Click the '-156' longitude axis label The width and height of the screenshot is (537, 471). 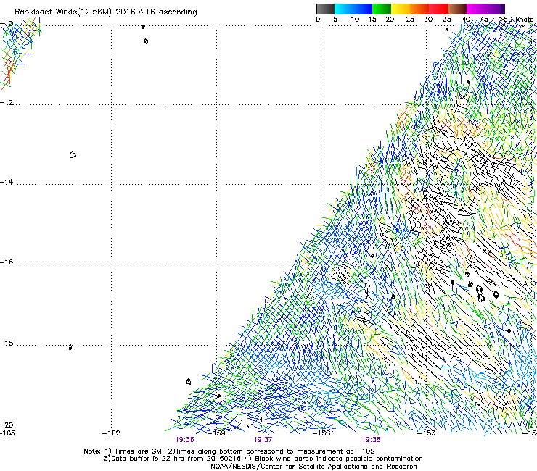coord(321,433)
